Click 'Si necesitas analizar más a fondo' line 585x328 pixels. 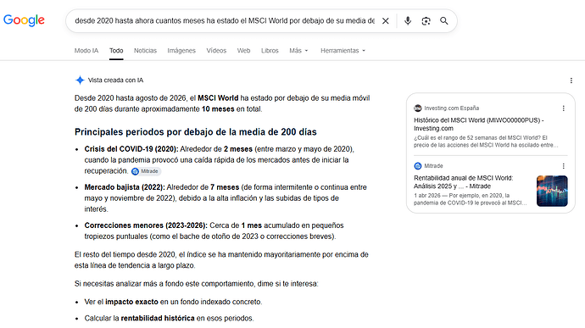point(196,284)
